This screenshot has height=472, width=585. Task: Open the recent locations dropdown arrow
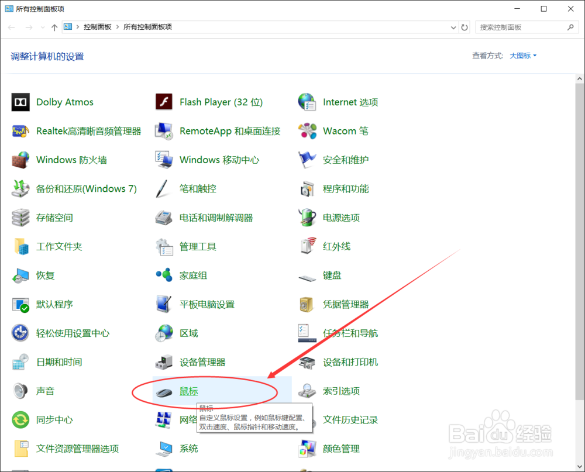point(43,27)
